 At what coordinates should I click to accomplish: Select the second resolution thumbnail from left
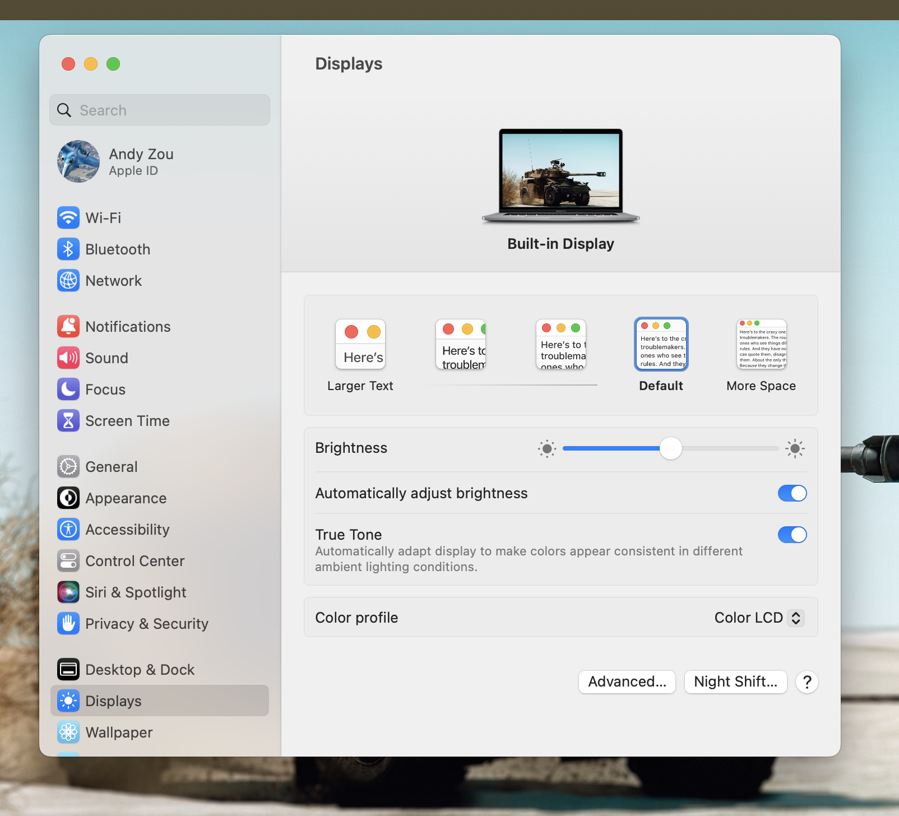point(461,344)
